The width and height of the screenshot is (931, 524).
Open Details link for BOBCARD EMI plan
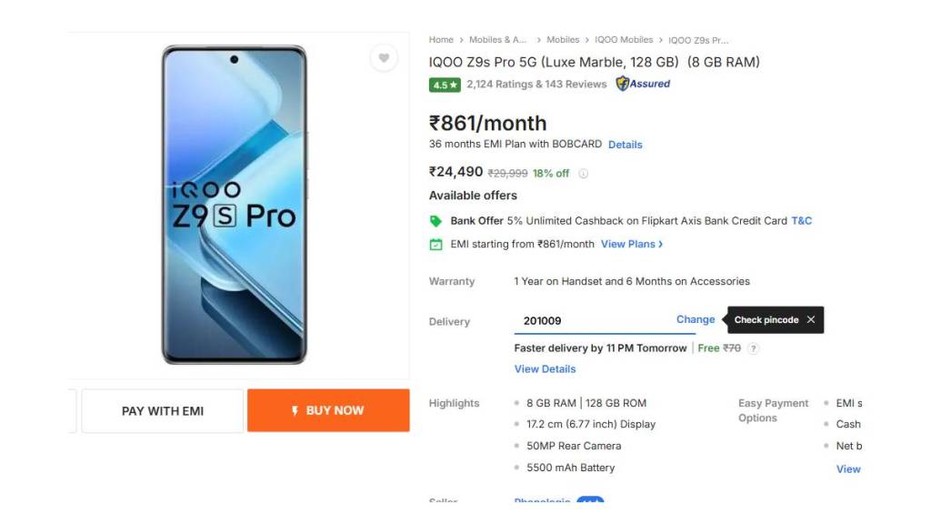point(625,145)
